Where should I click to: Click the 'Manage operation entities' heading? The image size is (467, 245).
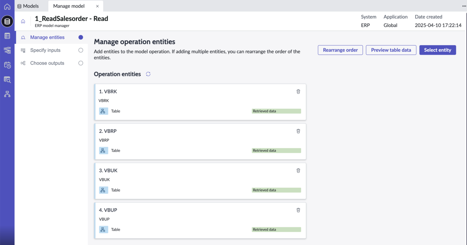135,42
